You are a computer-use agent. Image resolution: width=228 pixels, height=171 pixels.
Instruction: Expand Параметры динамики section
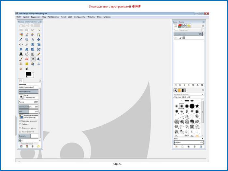tap(20, 121)
